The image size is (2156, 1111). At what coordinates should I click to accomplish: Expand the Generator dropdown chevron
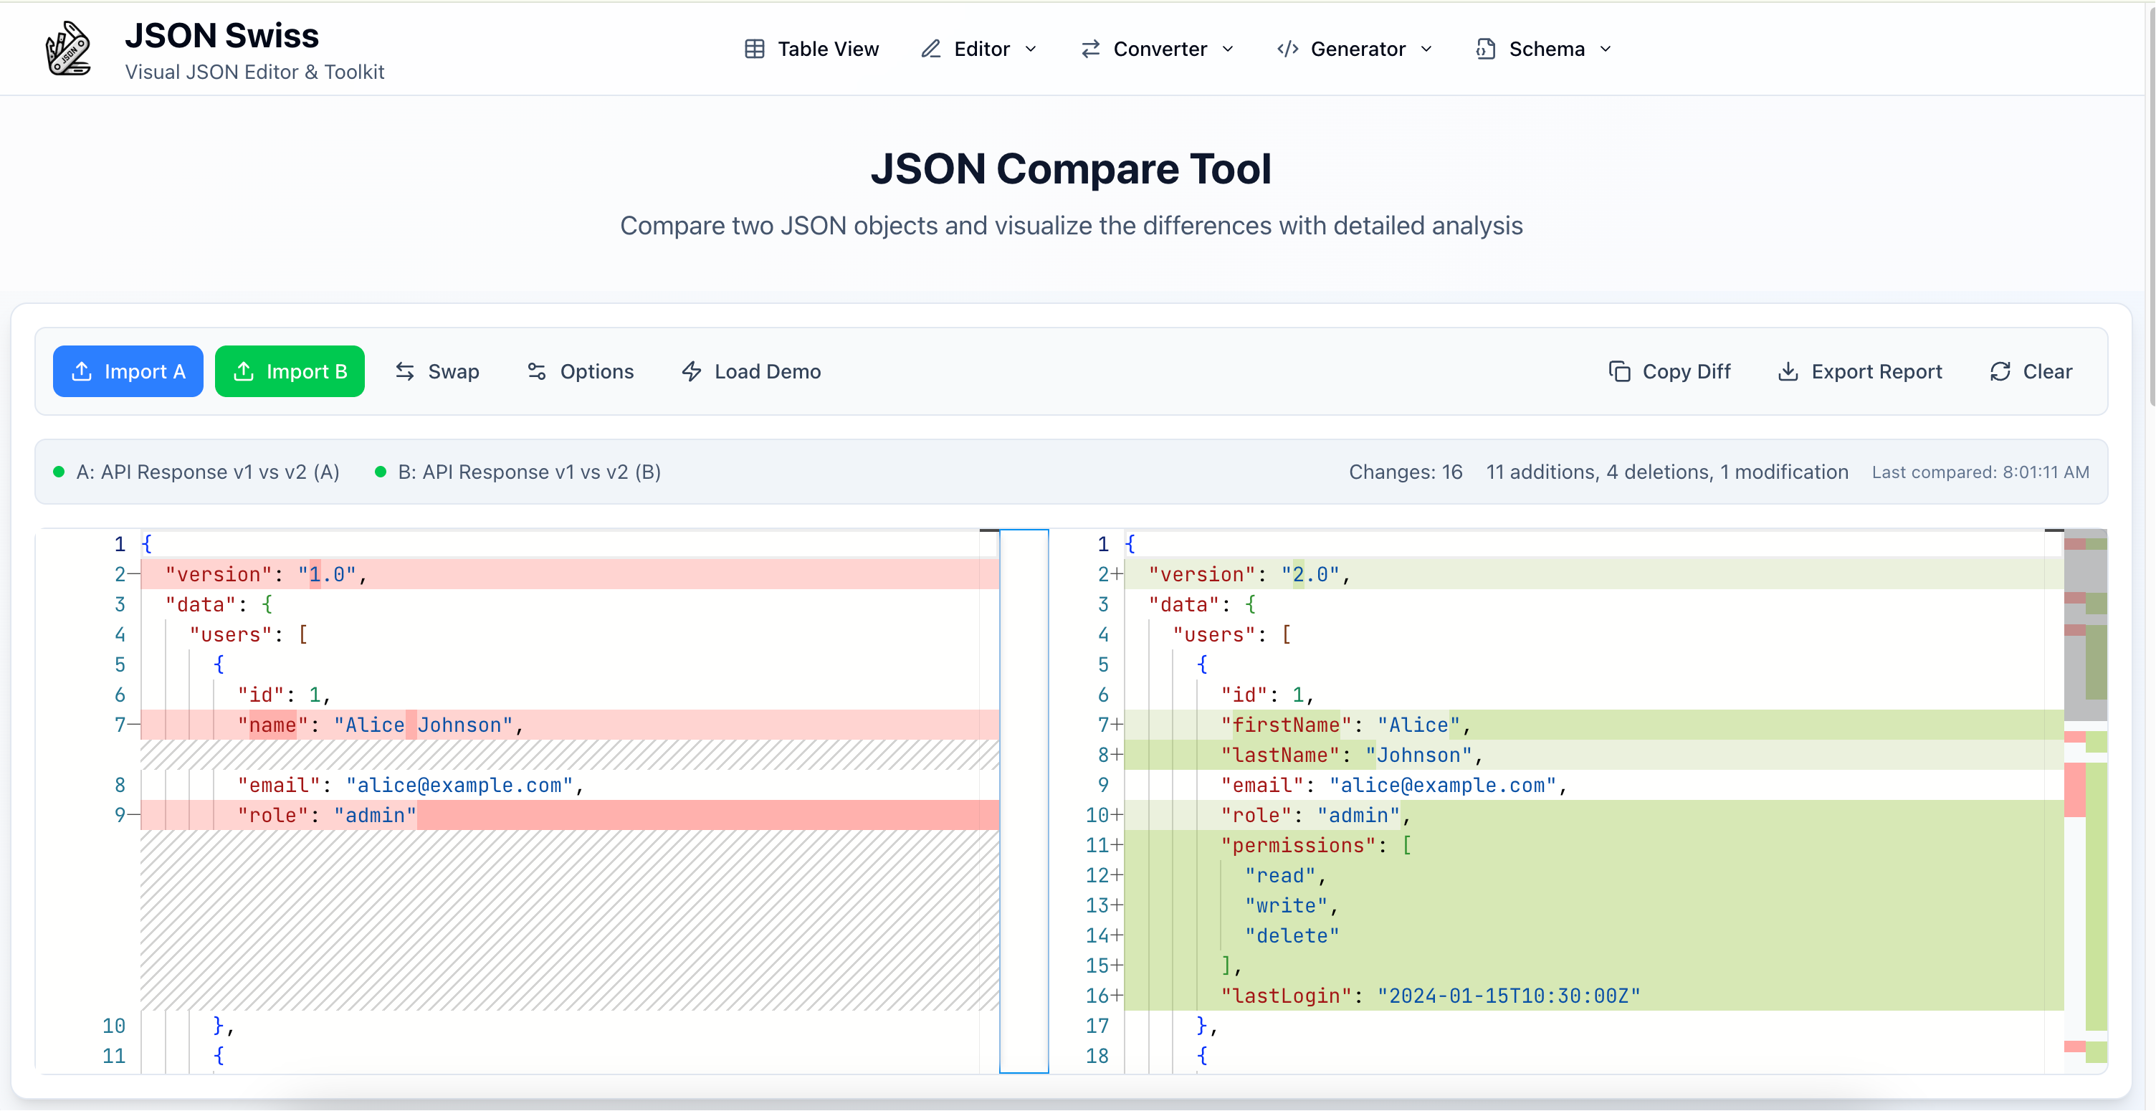point(1427,49)
